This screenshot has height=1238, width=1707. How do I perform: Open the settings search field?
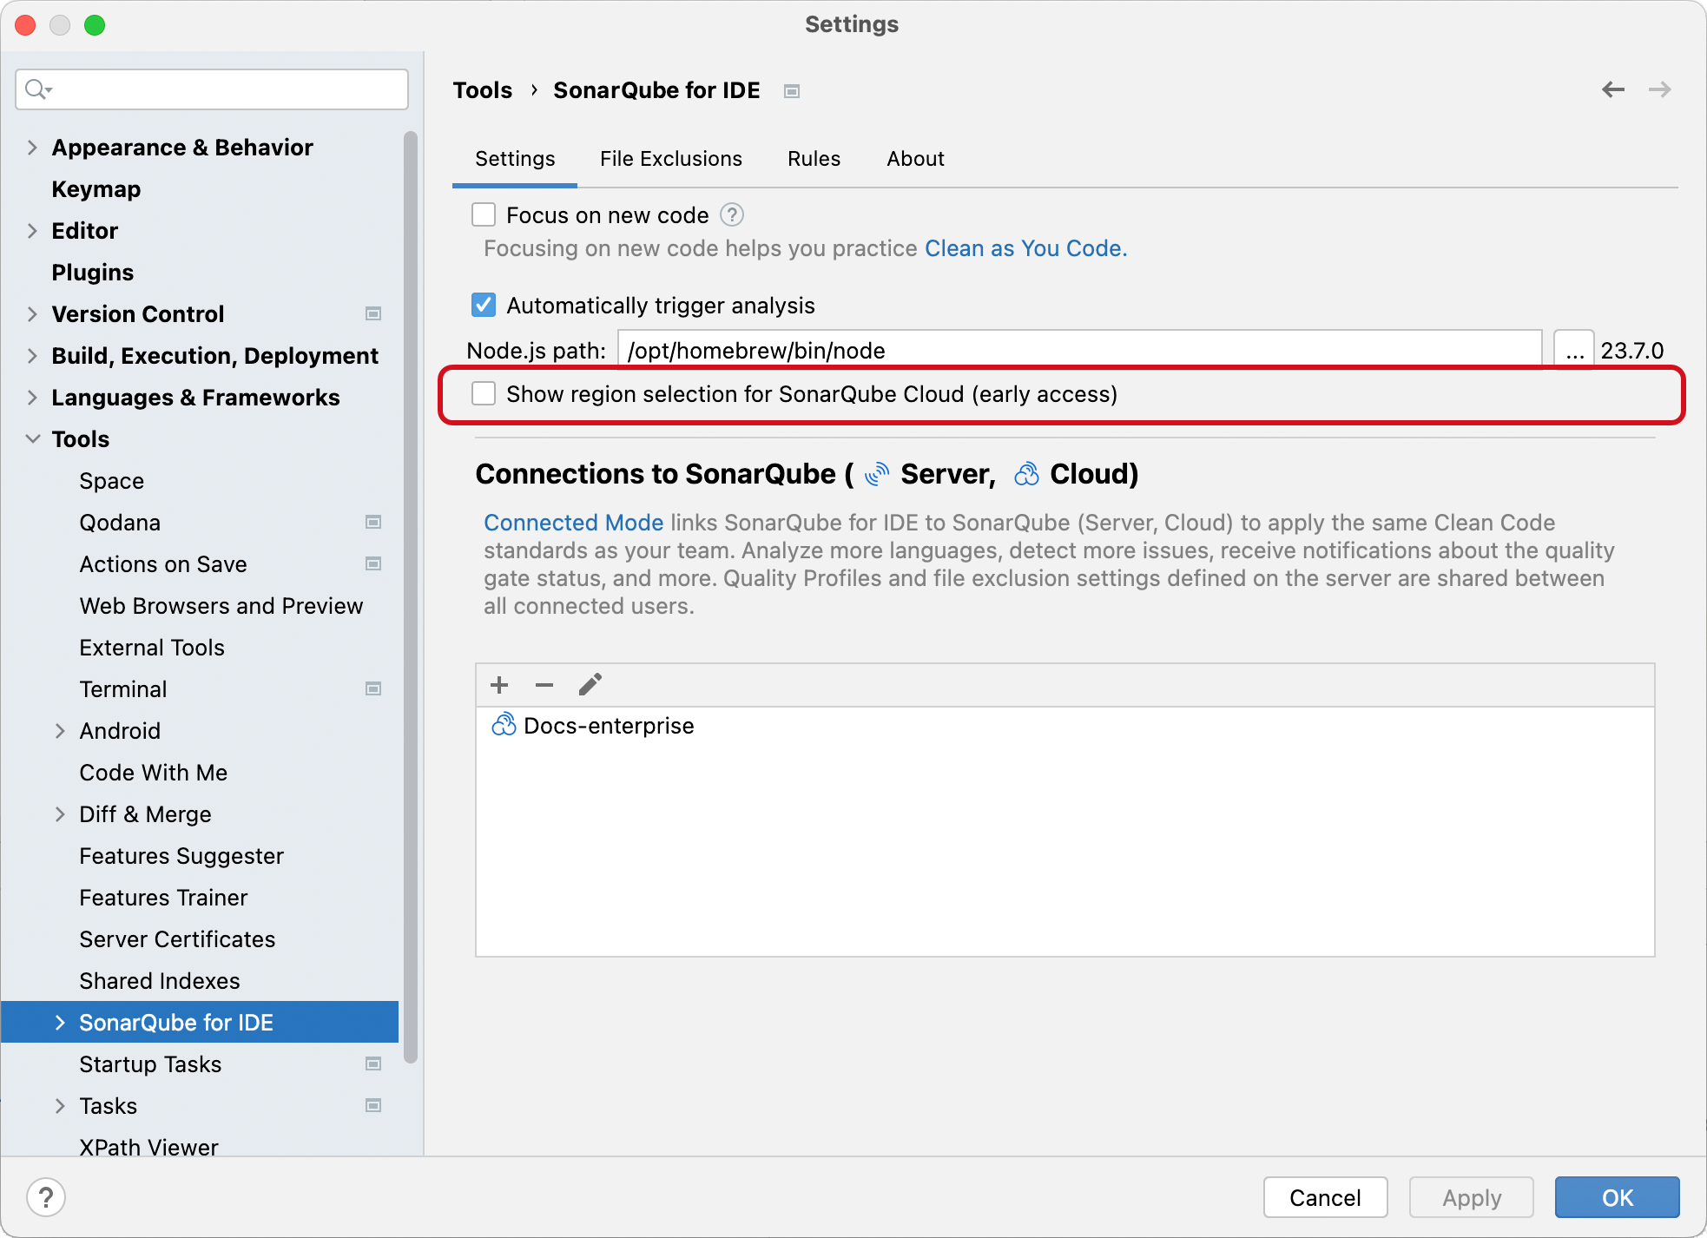point(211,89)
